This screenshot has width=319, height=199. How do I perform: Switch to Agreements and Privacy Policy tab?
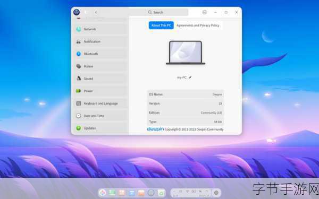click(198, 25)
